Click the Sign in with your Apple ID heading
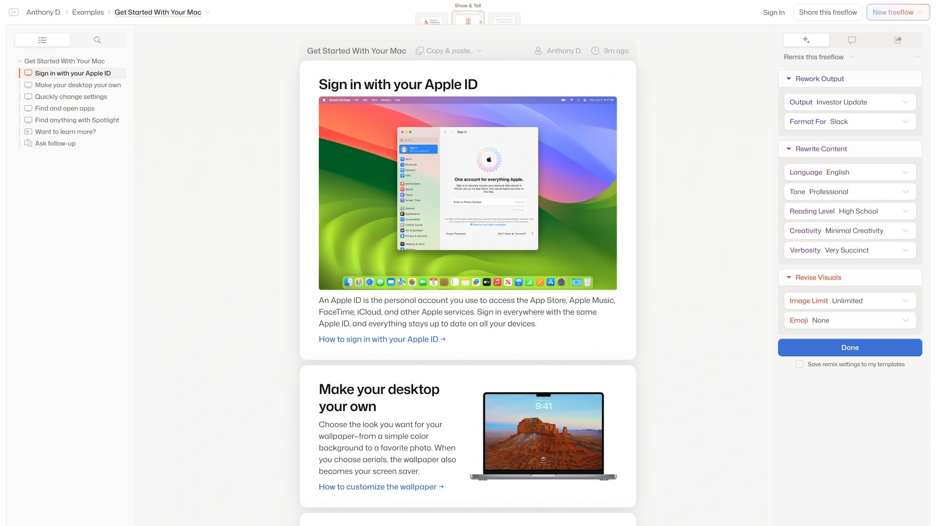Viewport: 936px width, 526px height. [398, 84]
